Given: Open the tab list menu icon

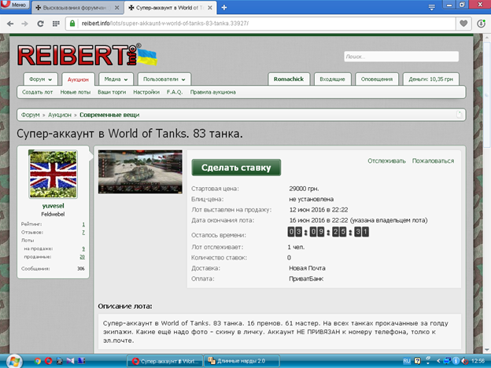Looking at the screenshot, I should (x=431, y=8).
